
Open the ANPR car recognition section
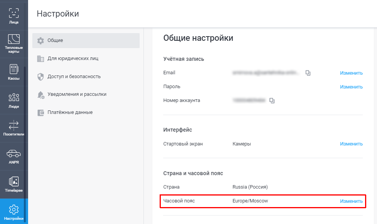(14, 156)
